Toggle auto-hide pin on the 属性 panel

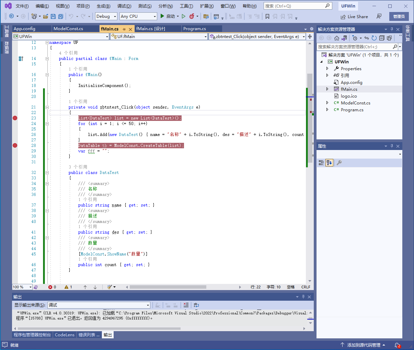[392, 146]
